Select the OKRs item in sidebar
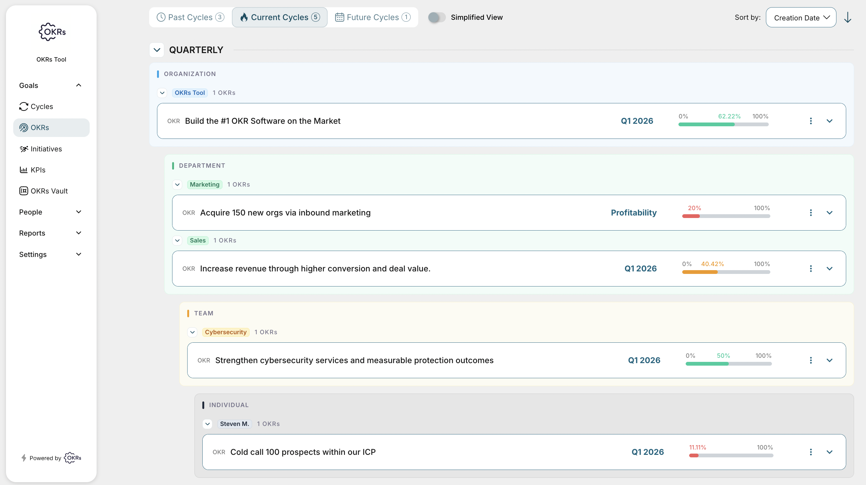The height and width of the screenshot is (485, 866). coord(39,128)
